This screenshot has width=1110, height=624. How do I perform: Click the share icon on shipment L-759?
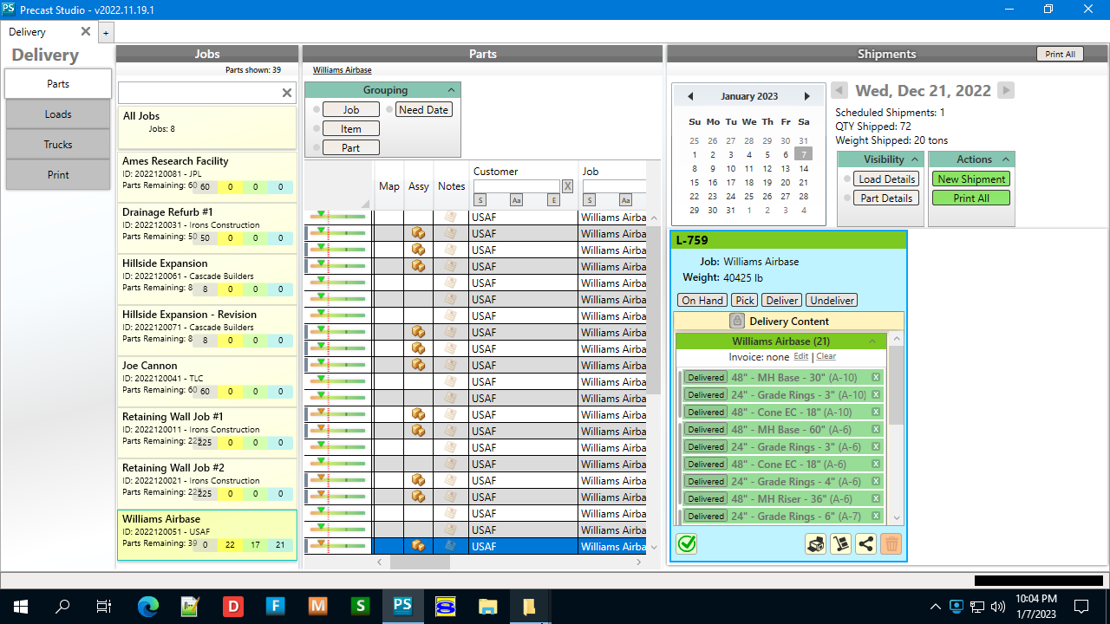pyautogui.click(x=865, y=543)
